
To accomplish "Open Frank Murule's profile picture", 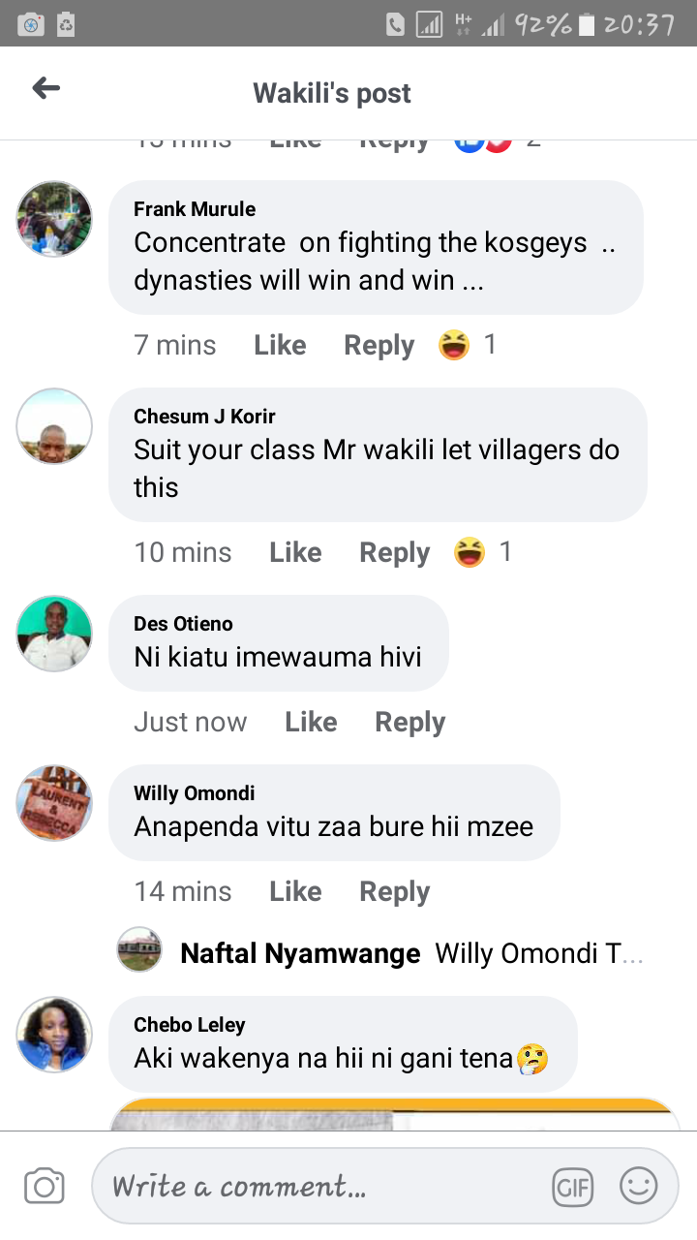I will point(54,219).
